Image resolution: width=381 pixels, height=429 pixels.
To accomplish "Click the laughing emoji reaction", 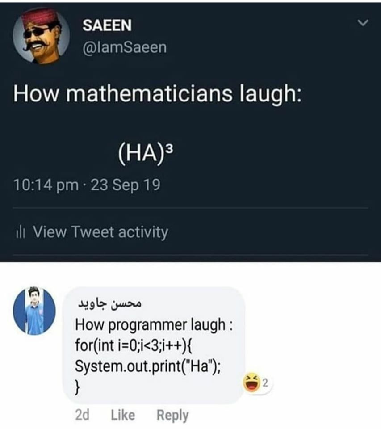I will (251, 382).
